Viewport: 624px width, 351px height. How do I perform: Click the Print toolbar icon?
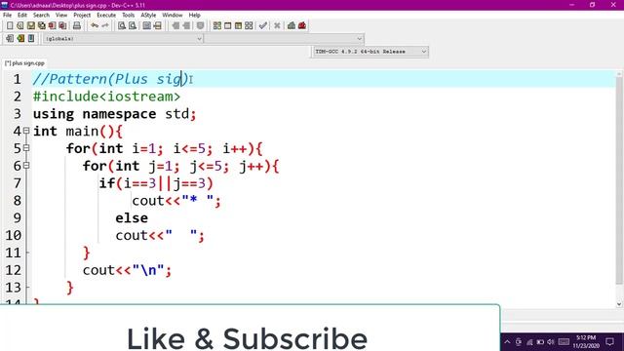point(77,25)
